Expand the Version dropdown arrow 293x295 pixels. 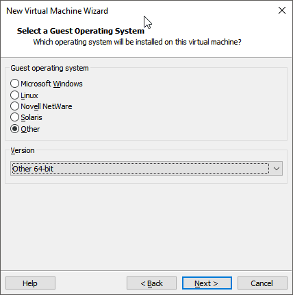277,169
